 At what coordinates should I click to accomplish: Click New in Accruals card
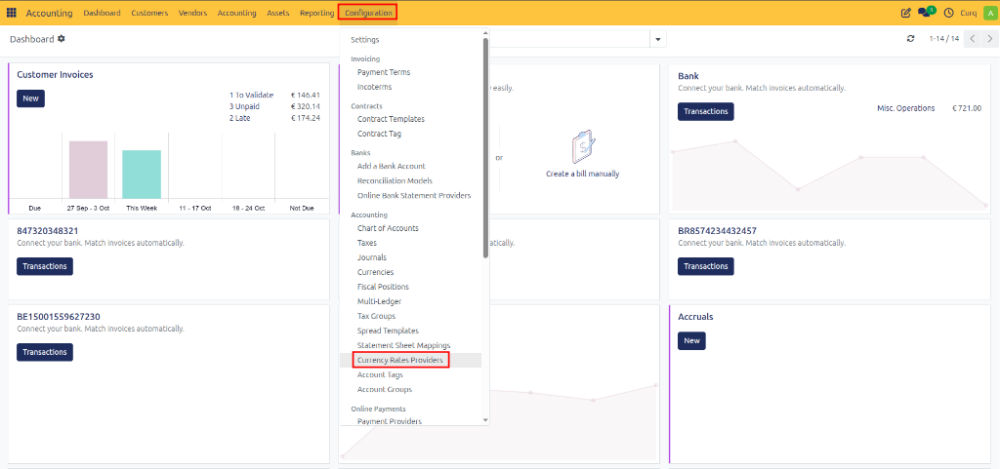point(691,341)
